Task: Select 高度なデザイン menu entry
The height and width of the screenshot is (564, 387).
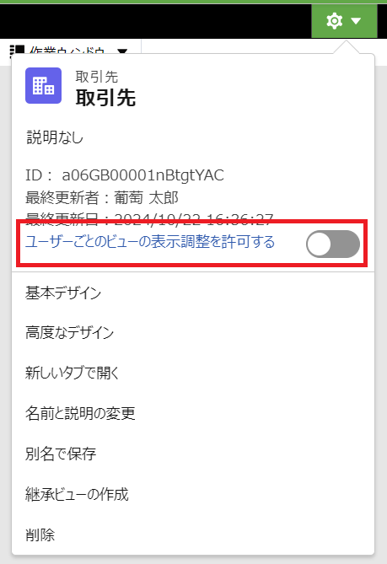Action: tap(69, 333)
